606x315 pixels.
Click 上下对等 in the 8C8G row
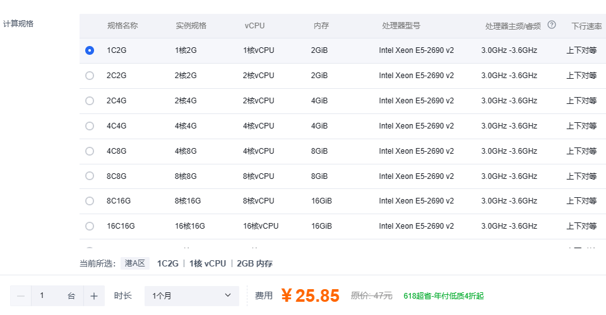[581, 176]
